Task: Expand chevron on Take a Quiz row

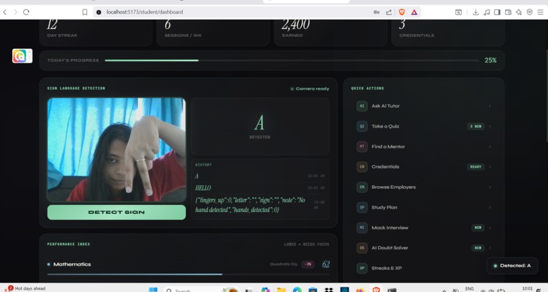Action: pos(490,126)
